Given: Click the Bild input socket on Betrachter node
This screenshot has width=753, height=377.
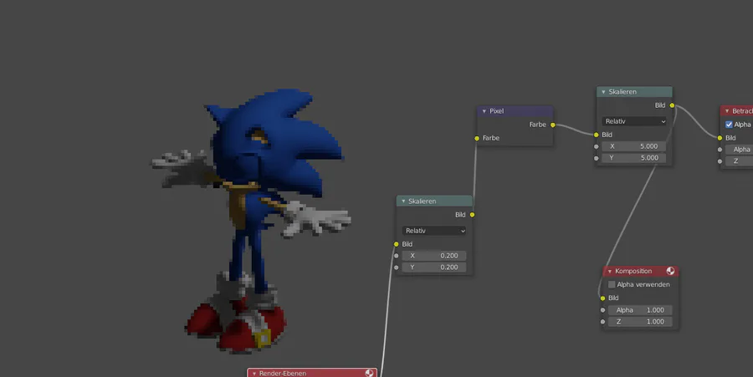Looking at the screenshot, I should tap(720, 138).
